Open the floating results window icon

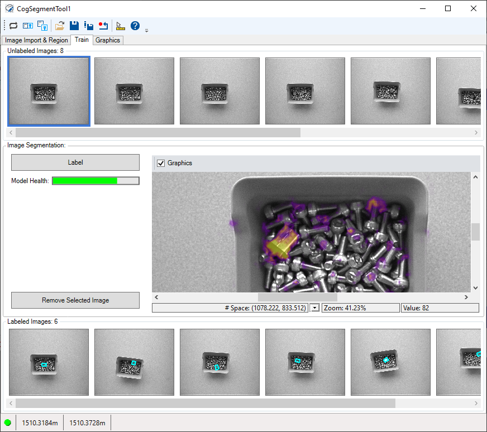pyautogui.click(x=42, y=26)
